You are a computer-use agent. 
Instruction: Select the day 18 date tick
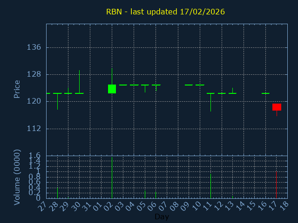(284, 206)
